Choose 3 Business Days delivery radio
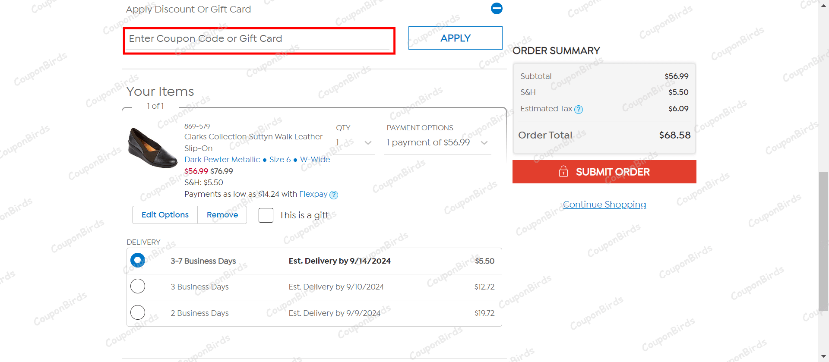This screenshot has width=829, height=362. pyautogui.click(x=138, y=286)
